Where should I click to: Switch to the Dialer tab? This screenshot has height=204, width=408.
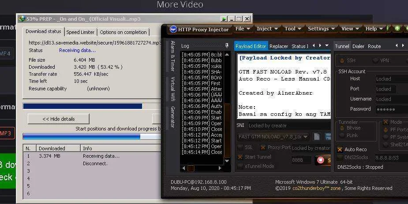point(358,46)
